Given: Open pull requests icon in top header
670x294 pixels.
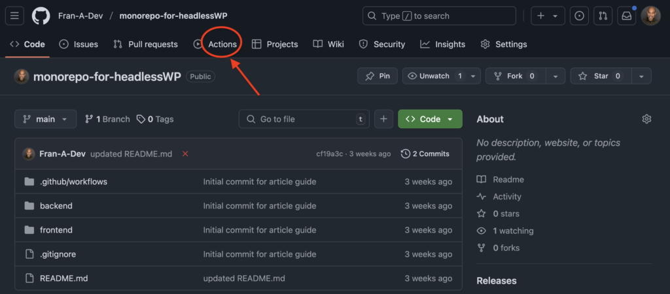Looking at the screenshot, I should point(603,16).
